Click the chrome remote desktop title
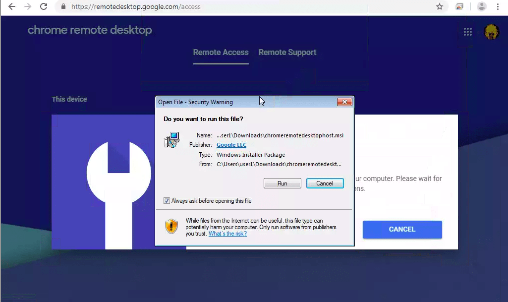508x302 pixels. coord(90,30)
